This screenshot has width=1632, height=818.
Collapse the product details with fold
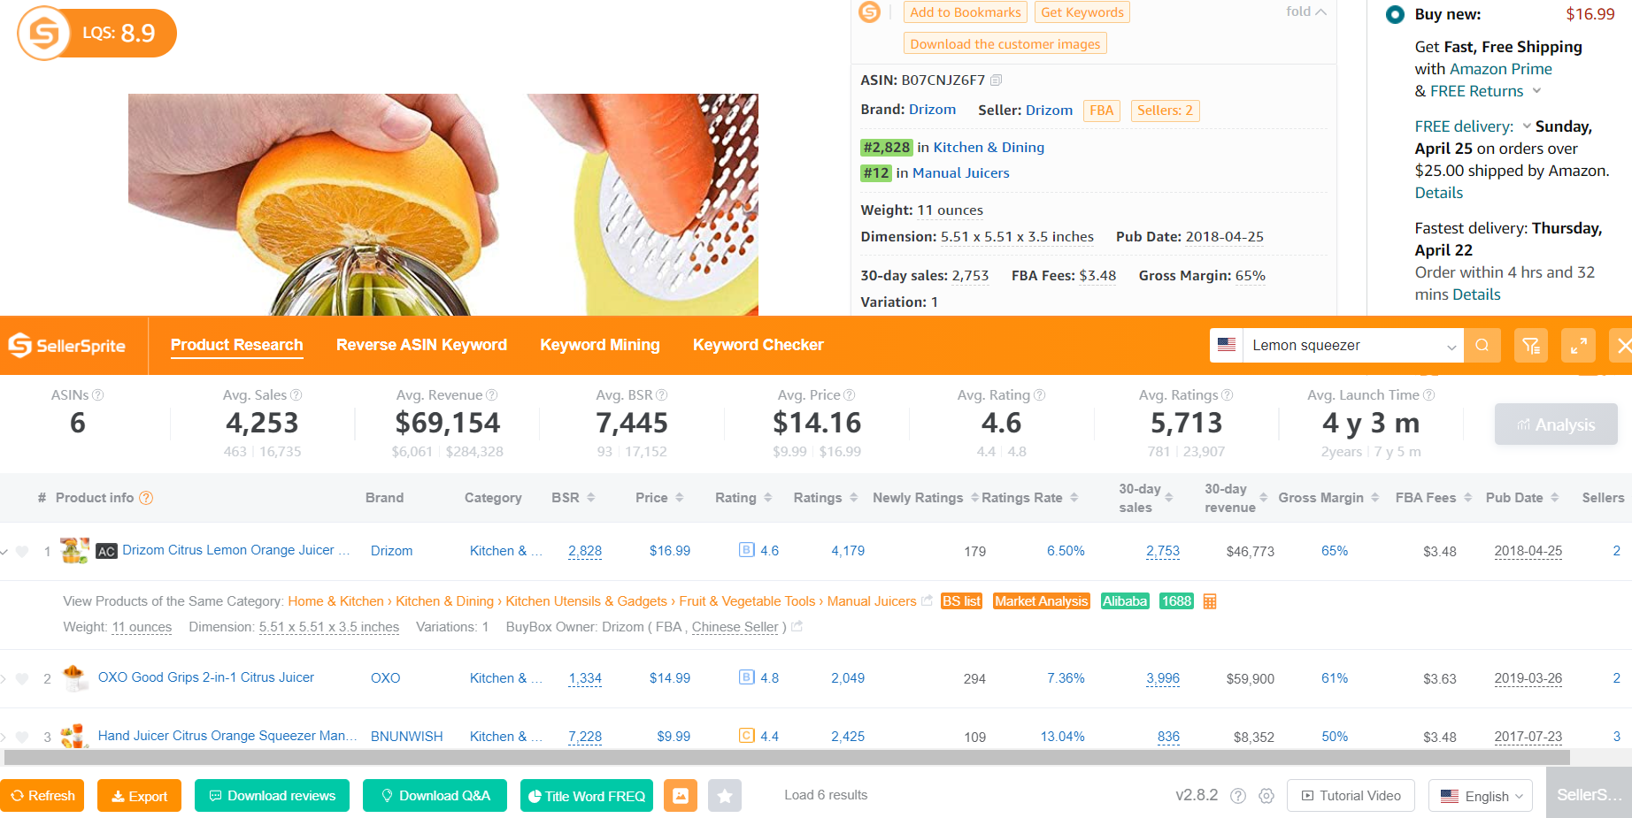point(1305,11)
